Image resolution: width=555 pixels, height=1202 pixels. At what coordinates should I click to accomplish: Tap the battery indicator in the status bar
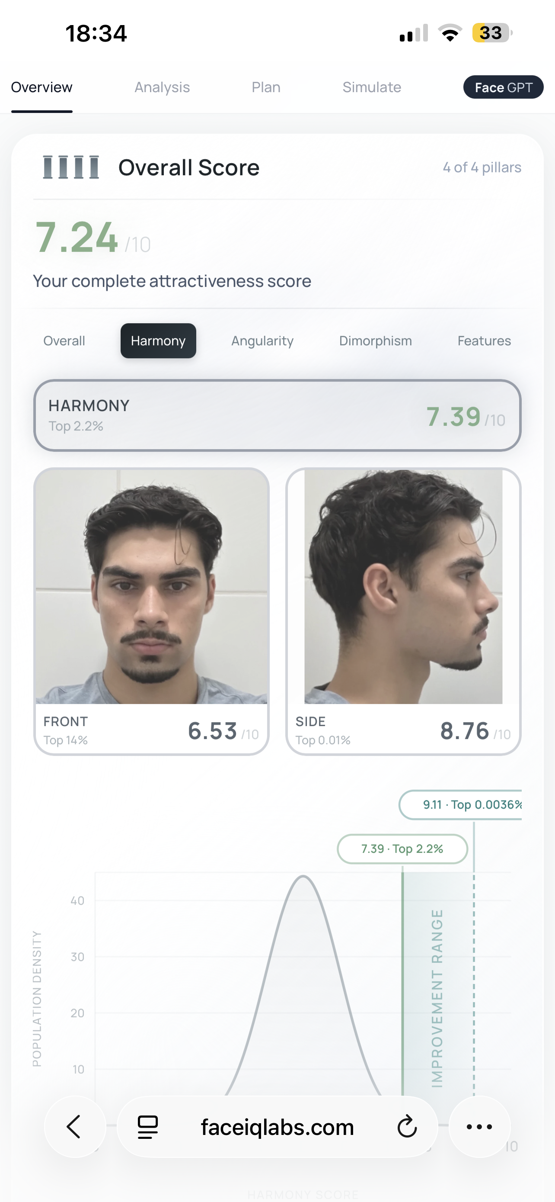492,33
